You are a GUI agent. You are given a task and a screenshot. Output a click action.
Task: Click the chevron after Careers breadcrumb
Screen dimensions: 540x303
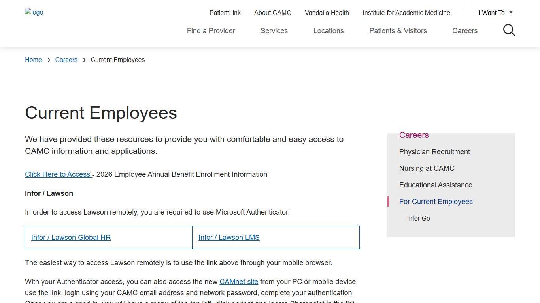coord(84,60)
